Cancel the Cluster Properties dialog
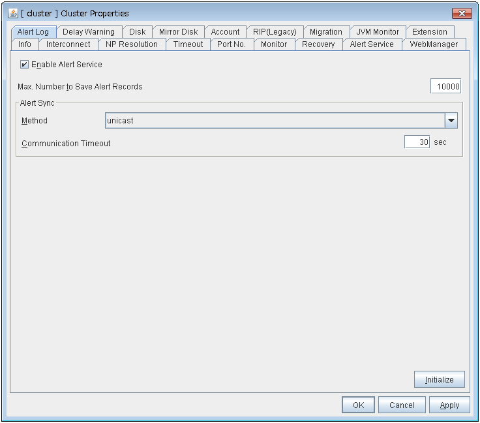Image resolution: width=480 pixels, height=423 pixels. click(x=402, y=405)
